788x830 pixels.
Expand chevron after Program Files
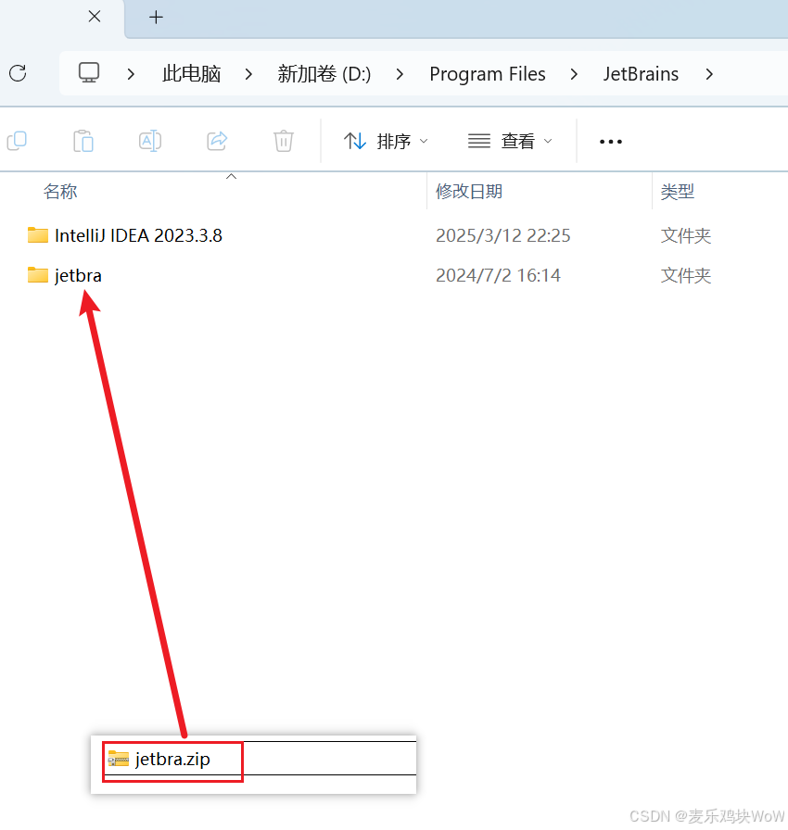point(574,74)
